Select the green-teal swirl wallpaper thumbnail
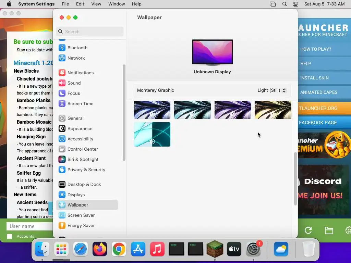 (x=192, y=110)
